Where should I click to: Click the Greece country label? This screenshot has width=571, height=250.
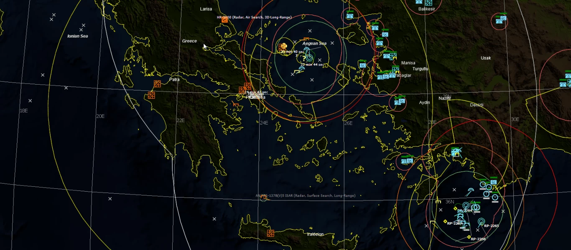click(x=189, y=41)
